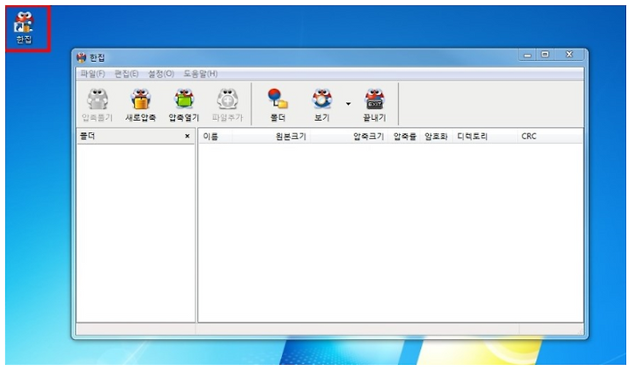The image size is (634, 370).
Task: Sort by the 디렉토리 column header
Action: tap(485, 137)
